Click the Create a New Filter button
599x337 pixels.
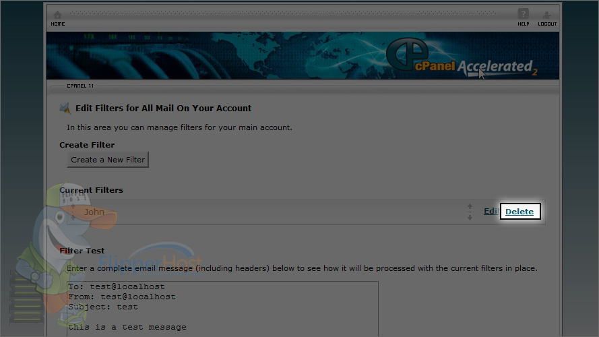pos(108,160)
